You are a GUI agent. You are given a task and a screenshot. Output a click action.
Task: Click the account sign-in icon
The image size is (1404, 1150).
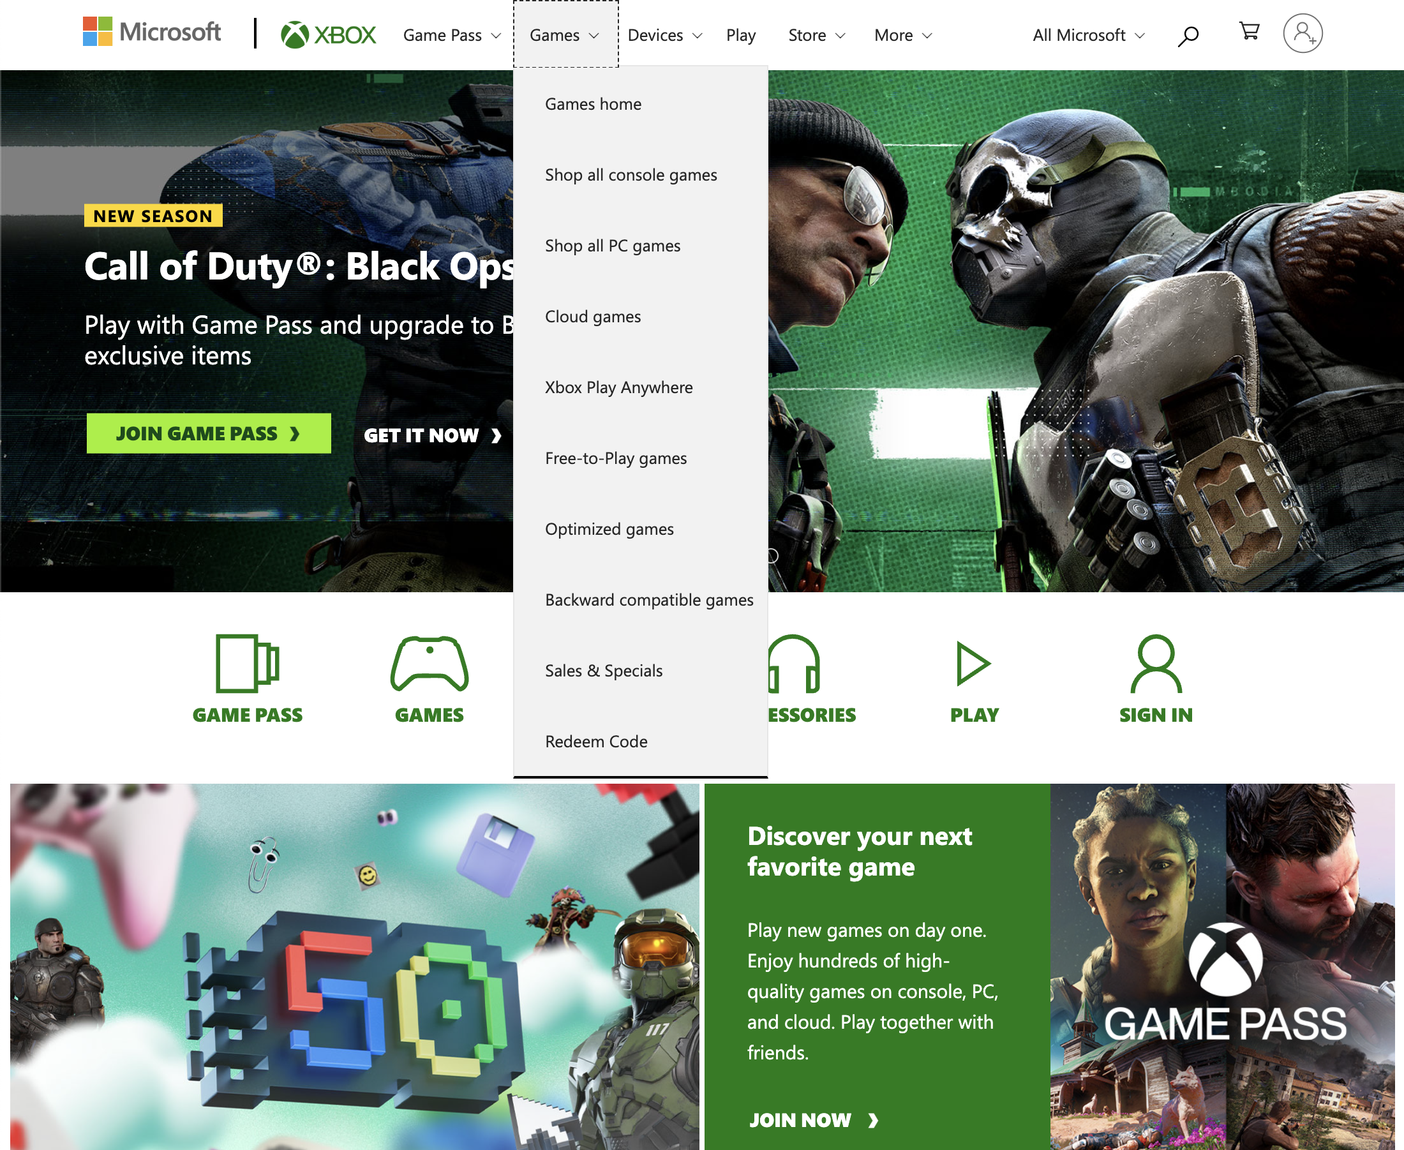1302,33
